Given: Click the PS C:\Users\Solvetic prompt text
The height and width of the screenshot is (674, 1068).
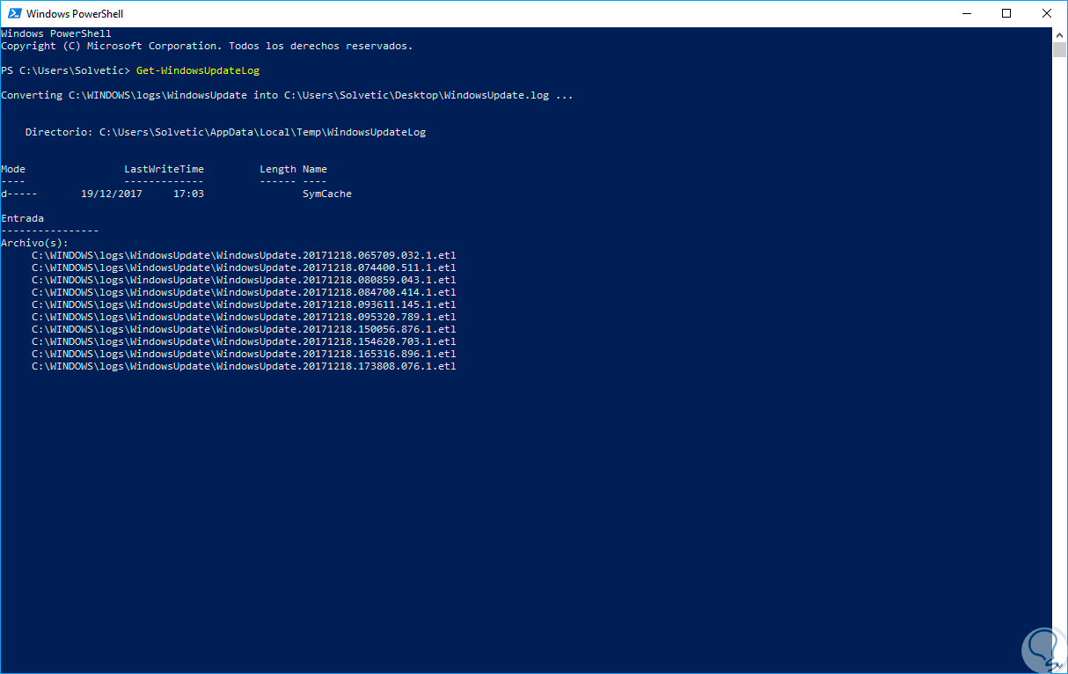Looking at the screenshot, I should click(63, 70).
